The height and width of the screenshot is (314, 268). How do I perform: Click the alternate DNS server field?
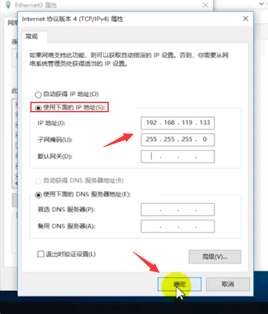(178, 226)
